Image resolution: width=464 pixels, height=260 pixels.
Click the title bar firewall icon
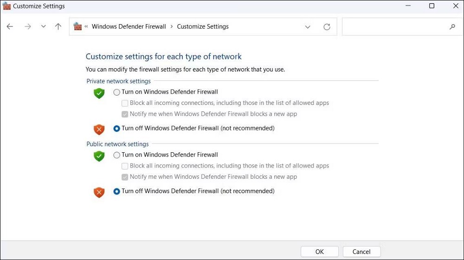[6, 6]
